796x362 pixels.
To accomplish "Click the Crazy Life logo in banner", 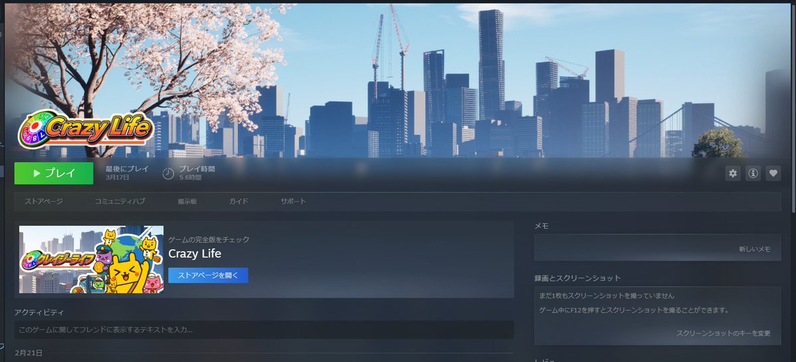I will pos(86,128).
